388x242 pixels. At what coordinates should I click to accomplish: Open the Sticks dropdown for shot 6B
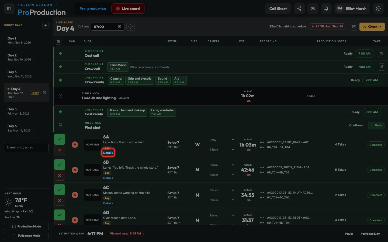tap(222, 165)
